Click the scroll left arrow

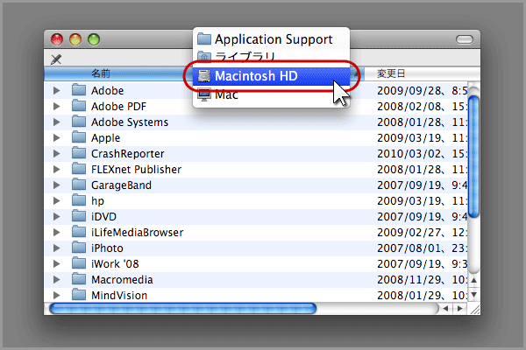(446, 309)
